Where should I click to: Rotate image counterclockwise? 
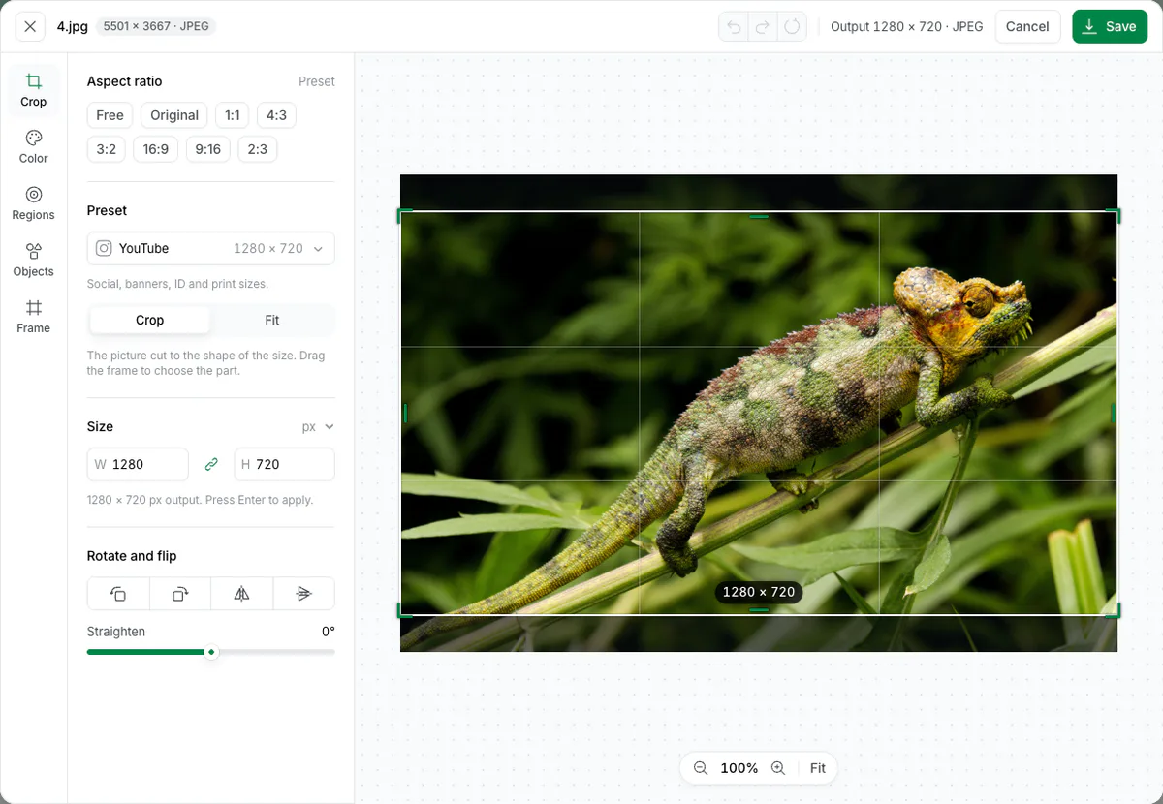[118, 594]
